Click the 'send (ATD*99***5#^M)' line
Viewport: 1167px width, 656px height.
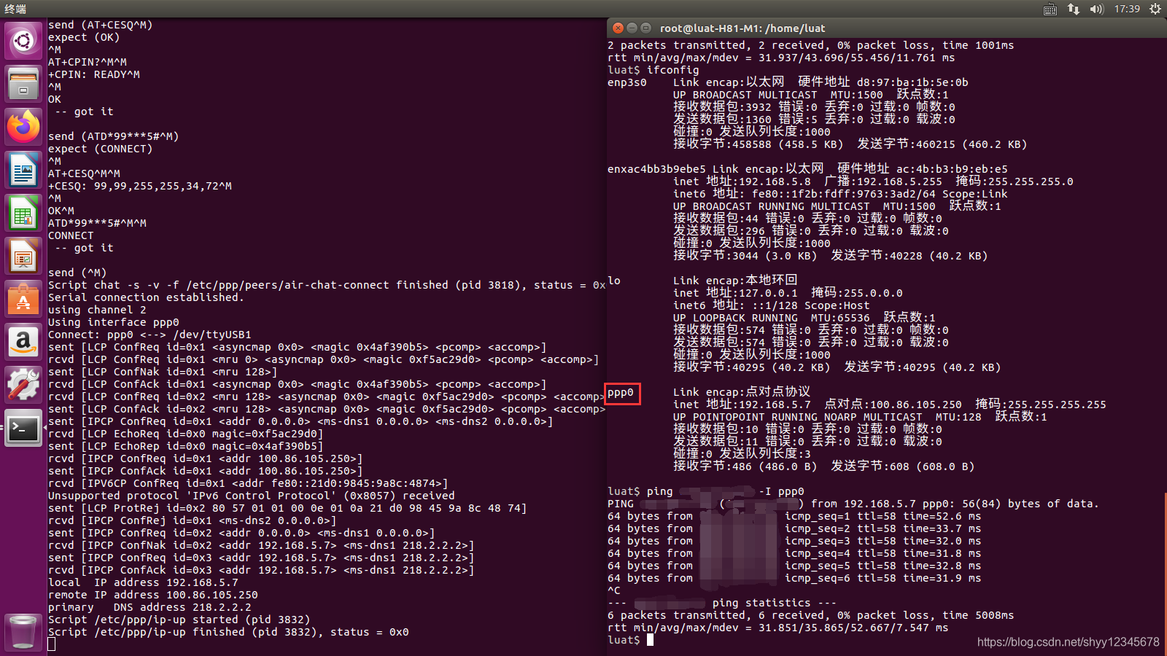pyautogui.click(x=113, y=136)
